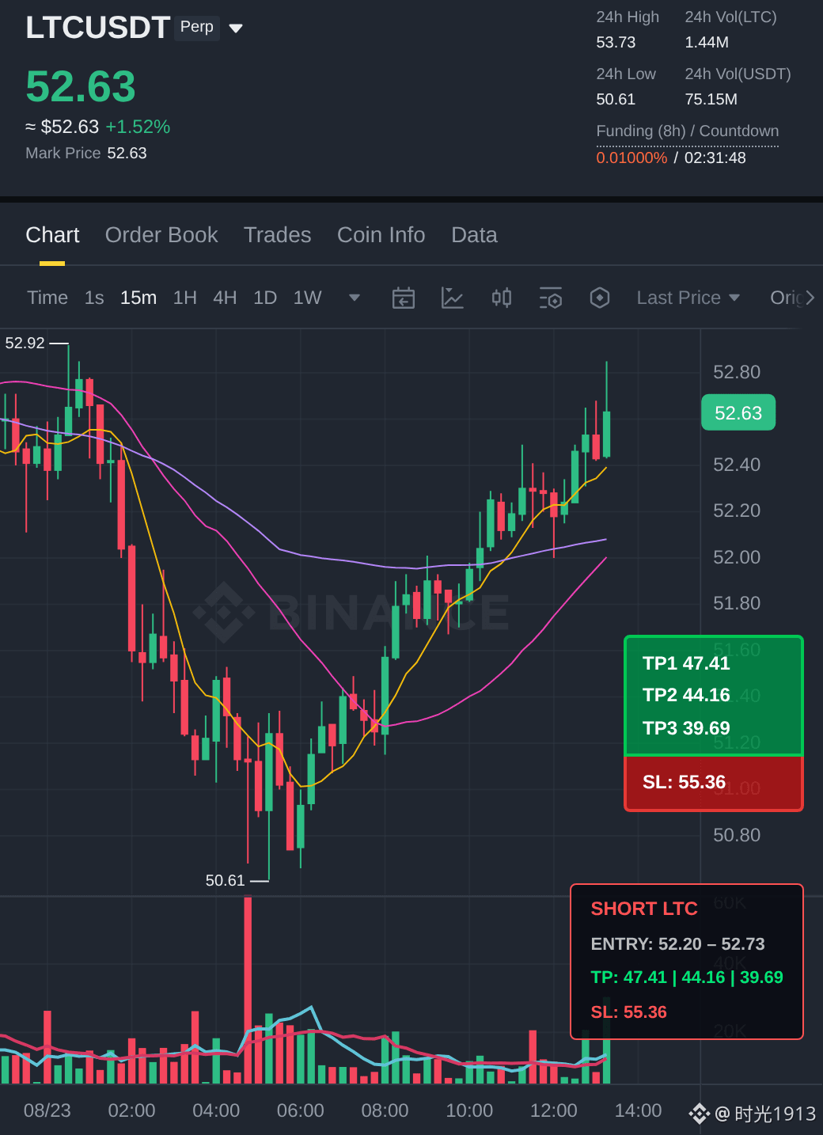Click the 52.80 price axis label
The width and height of the screenshot is (823, 1135).
click(x=737, y=372)
